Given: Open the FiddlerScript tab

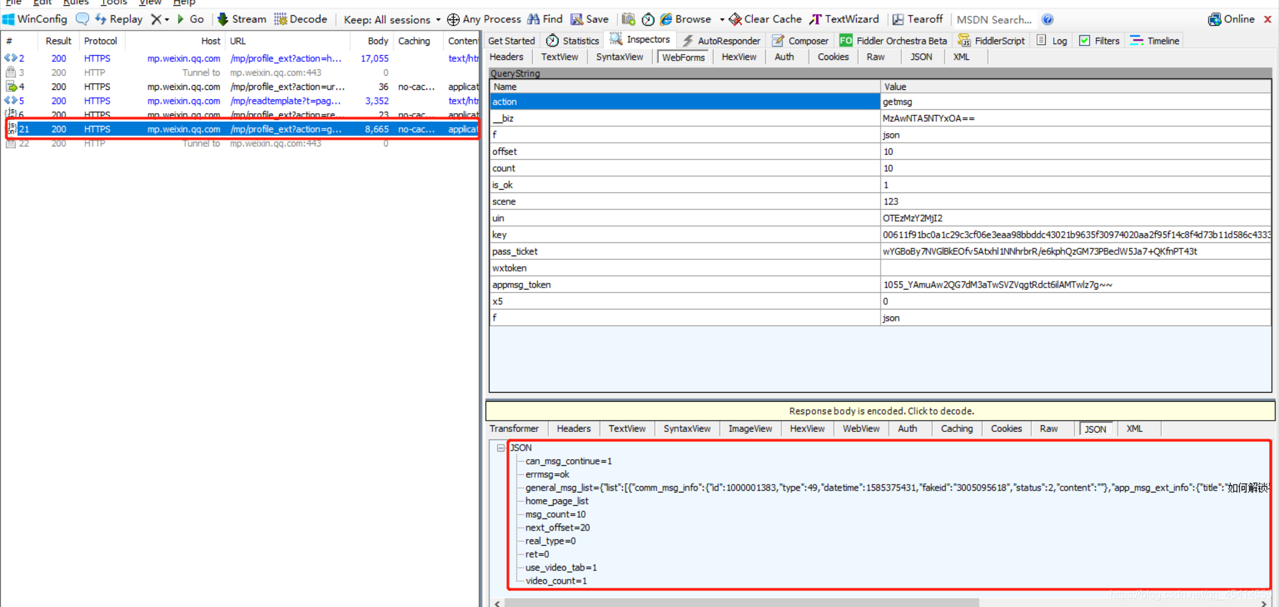Looking at the screenshot, I should coord(992,41).
